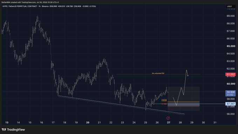Click the Binance exchange name in legend

tap(45, 6)
